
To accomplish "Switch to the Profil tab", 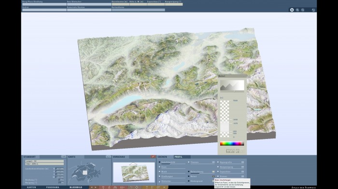I will coord(178,157).
